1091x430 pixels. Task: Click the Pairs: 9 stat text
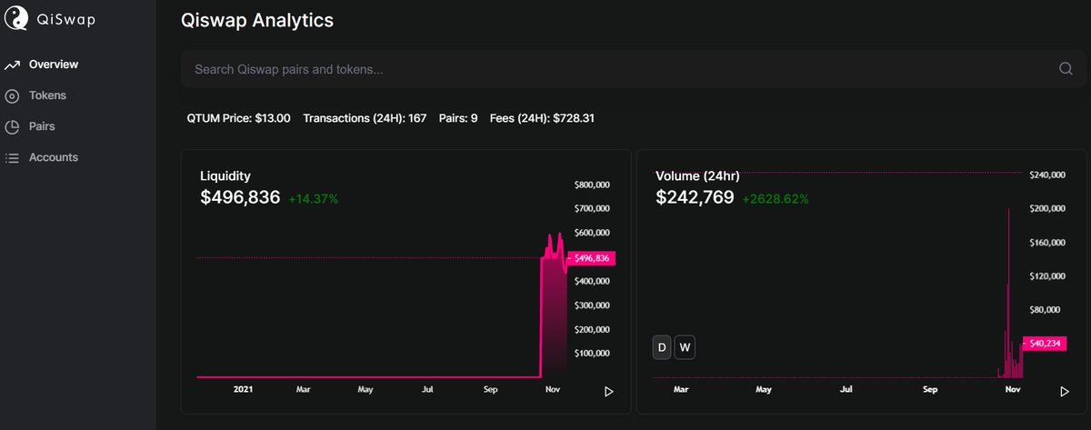point(458,118)
